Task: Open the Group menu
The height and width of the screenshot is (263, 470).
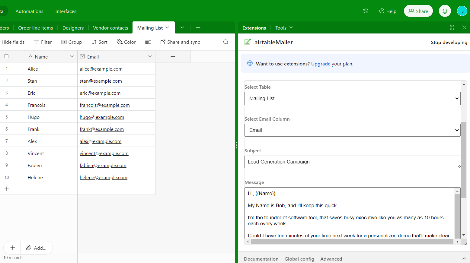Action: tap(72, 42)
